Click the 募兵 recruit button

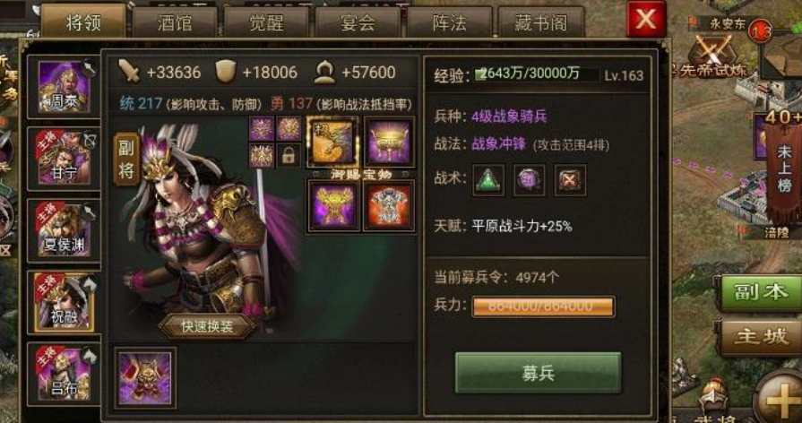(x=538, y=372)
